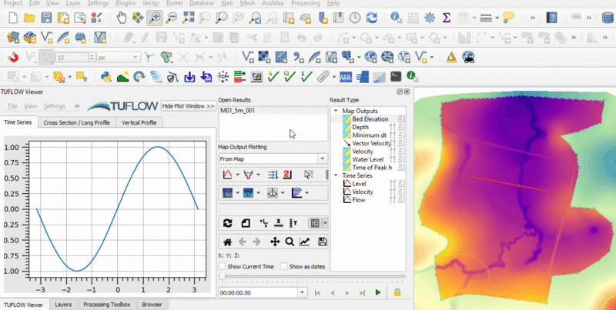Select the Pan Map hand tool
The height and width of the screenshot is (310, 616).
(x=122, y=17)
